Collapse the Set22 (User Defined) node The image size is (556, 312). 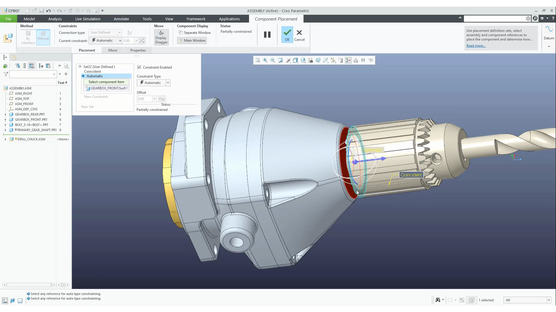coord(80,66)
